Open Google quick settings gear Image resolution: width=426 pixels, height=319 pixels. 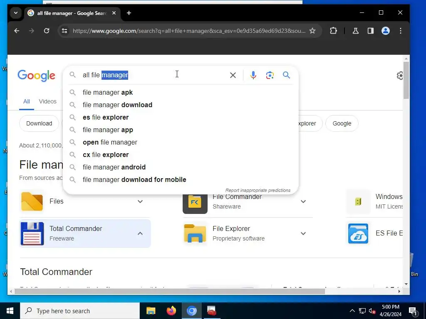[x=400, y=76]
